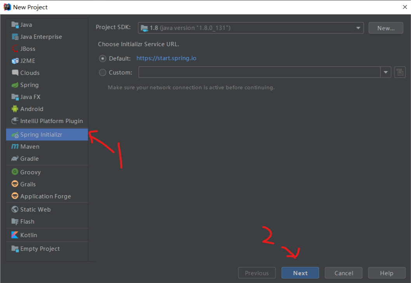This screenshot has height=283, width=411.
Task: Open the https://start.spring.io link
Action: pos(166,58)
